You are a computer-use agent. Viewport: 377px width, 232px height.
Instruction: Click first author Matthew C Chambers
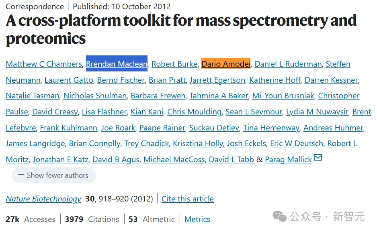pos(44,64)
